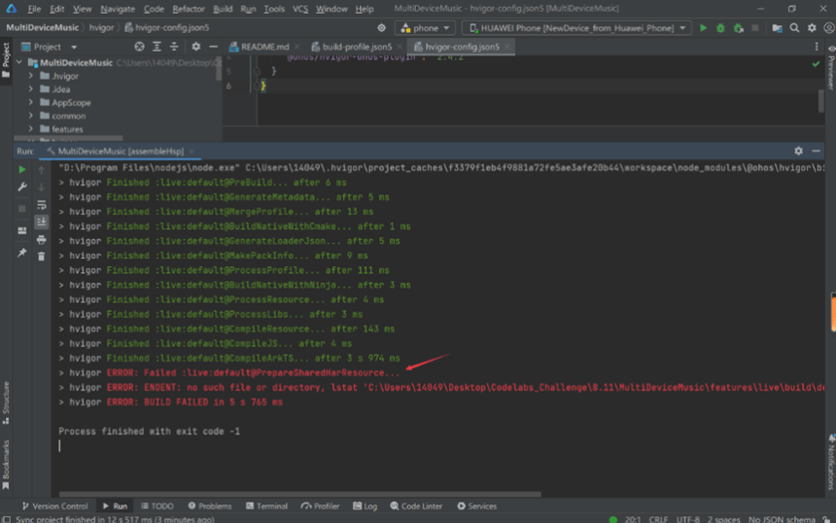Image resolution: width=836 pixels, height=523 pixels.
Task: Expand all items in Project panel
Action: [157, 47]
